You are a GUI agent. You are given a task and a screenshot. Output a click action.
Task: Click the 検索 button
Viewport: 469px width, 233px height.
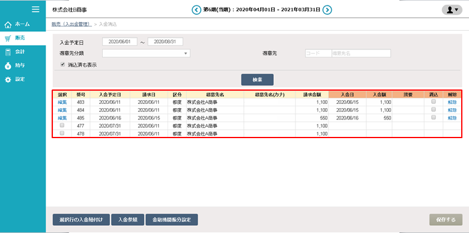pyautogui.click(x=257, y=80)
